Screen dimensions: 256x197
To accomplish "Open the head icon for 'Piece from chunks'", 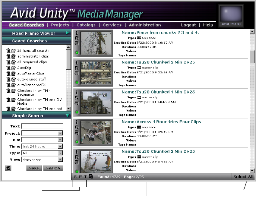I will [x=76, y=38].
